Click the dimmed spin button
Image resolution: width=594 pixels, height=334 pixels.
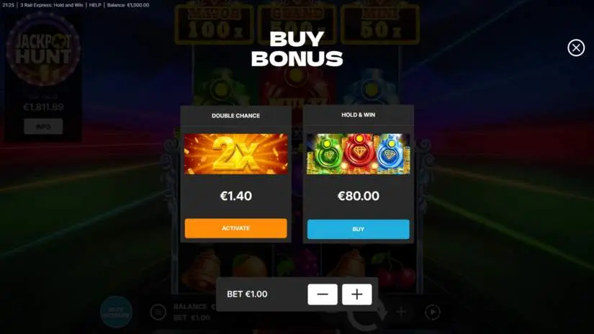click(366, 316)
